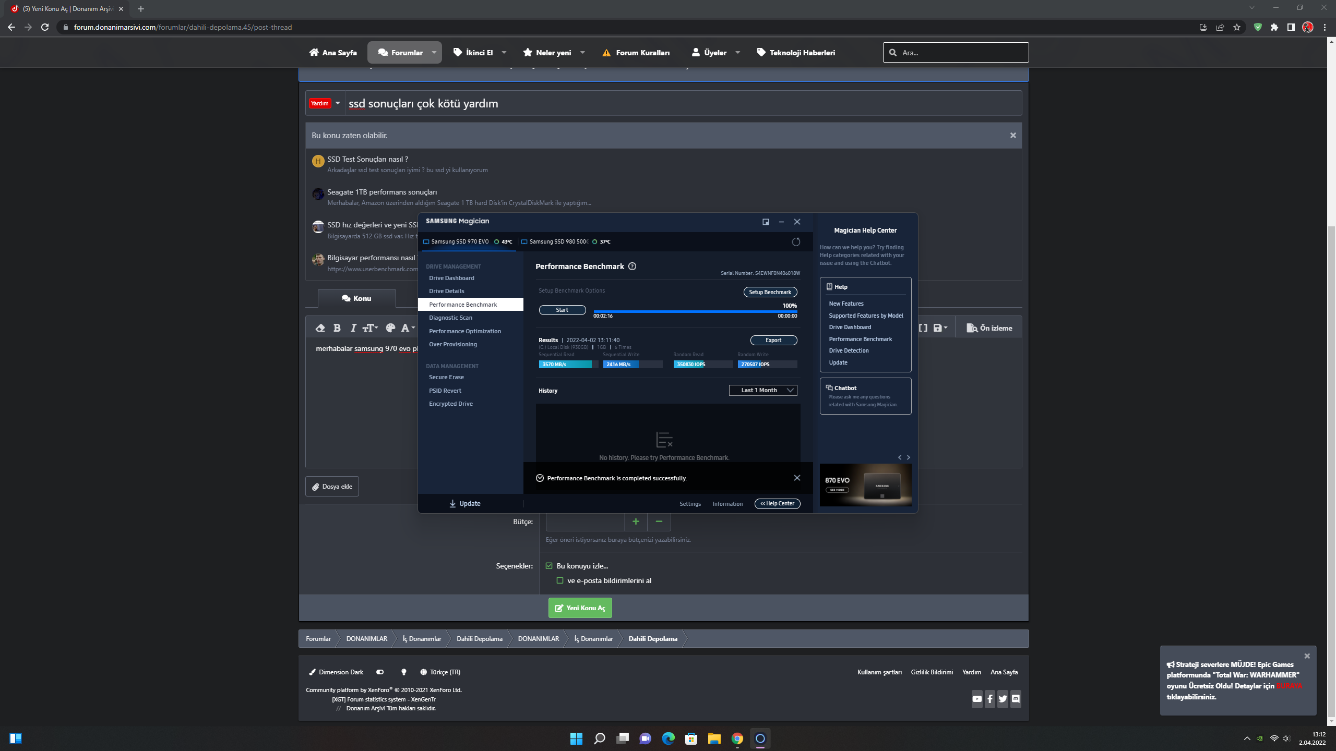Expand the Neler yeni dropdown arrow
The height and width of the screenshot is (751, 1336).
click(582, 53)
